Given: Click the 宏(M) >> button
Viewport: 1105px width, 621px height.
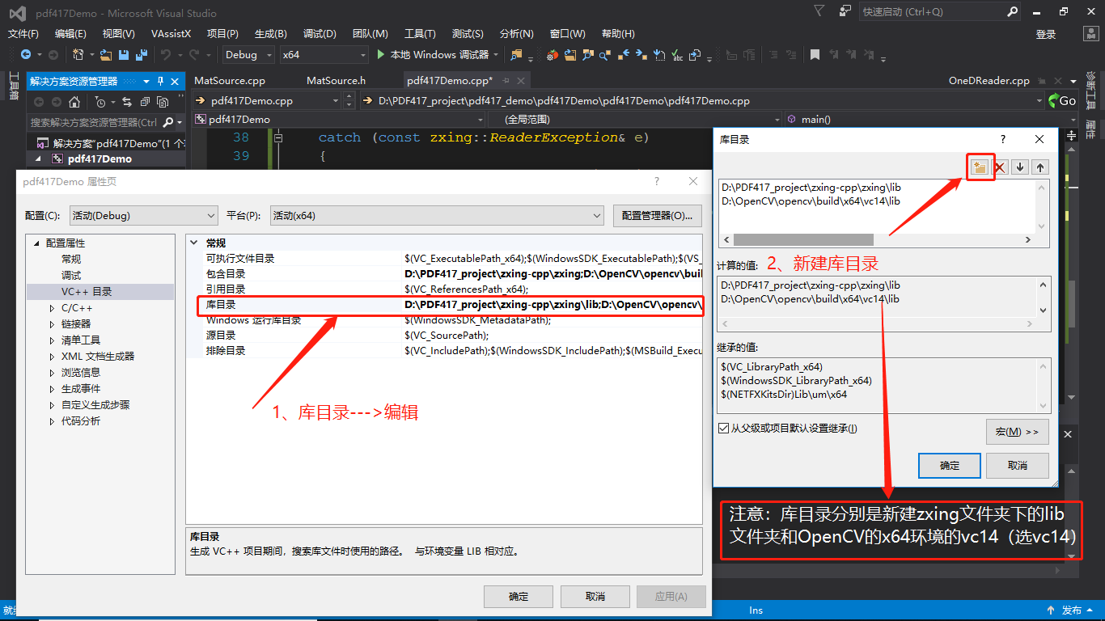Looking at the screenshot, I should (1018, 431).
